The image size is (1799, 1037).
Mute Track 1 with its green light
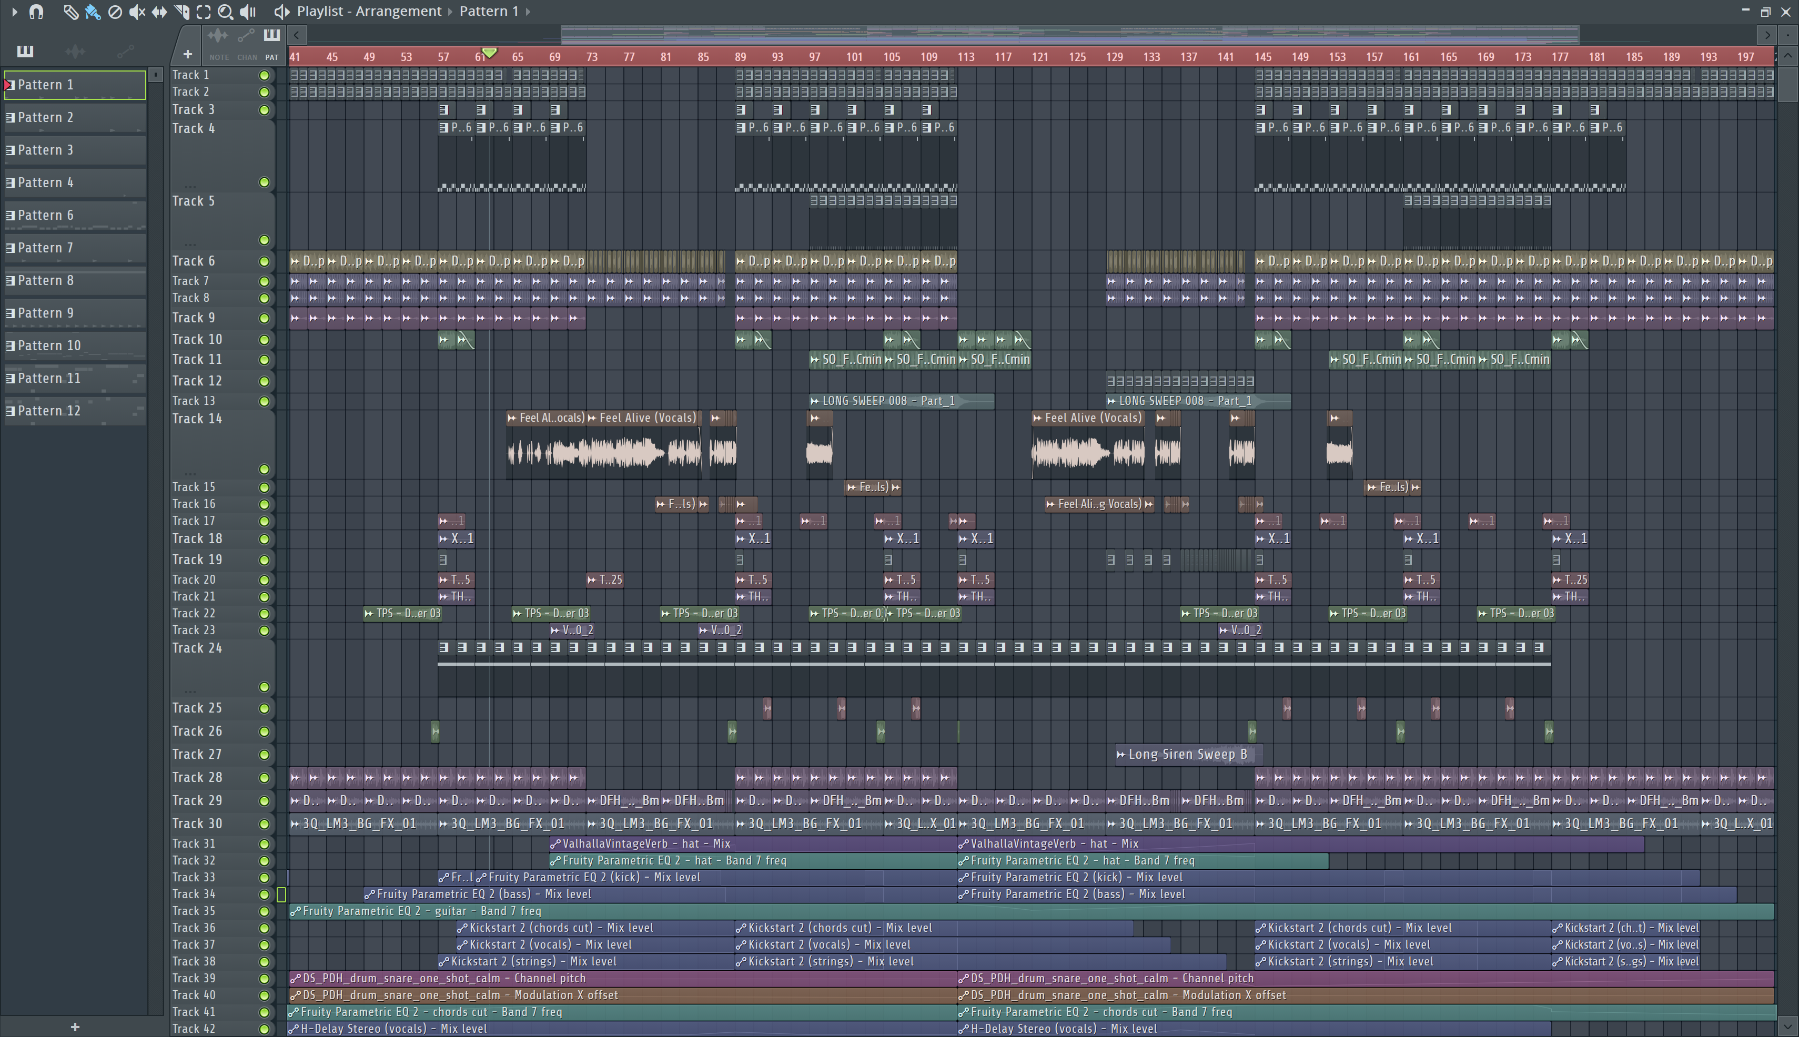[265, 75]
